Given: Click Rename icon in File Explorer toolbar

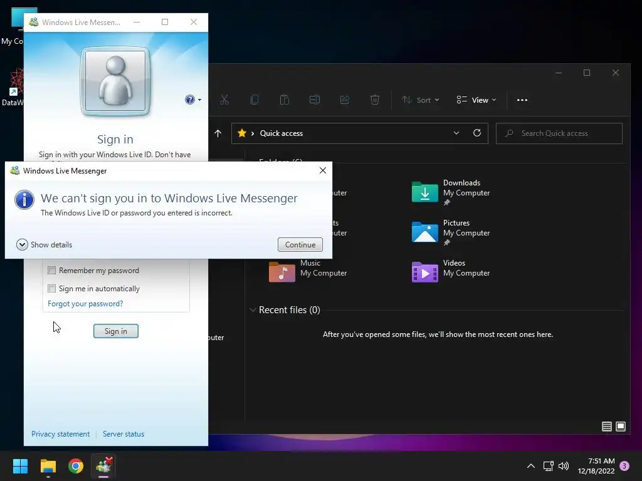Looking at the screenshot, I should click(315, 100).
